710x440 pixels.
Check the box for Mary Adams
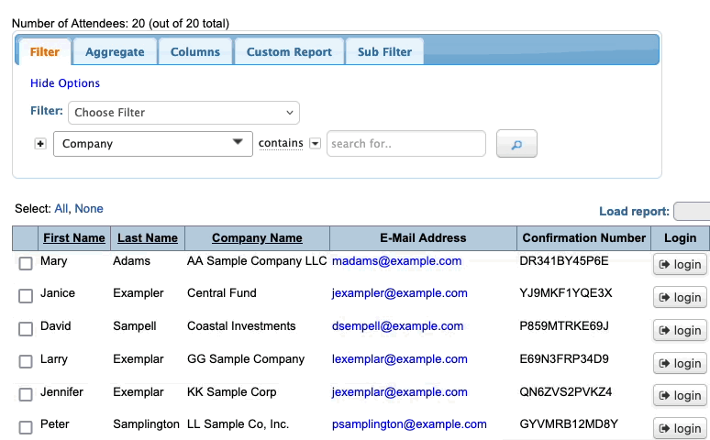(26, 263)
